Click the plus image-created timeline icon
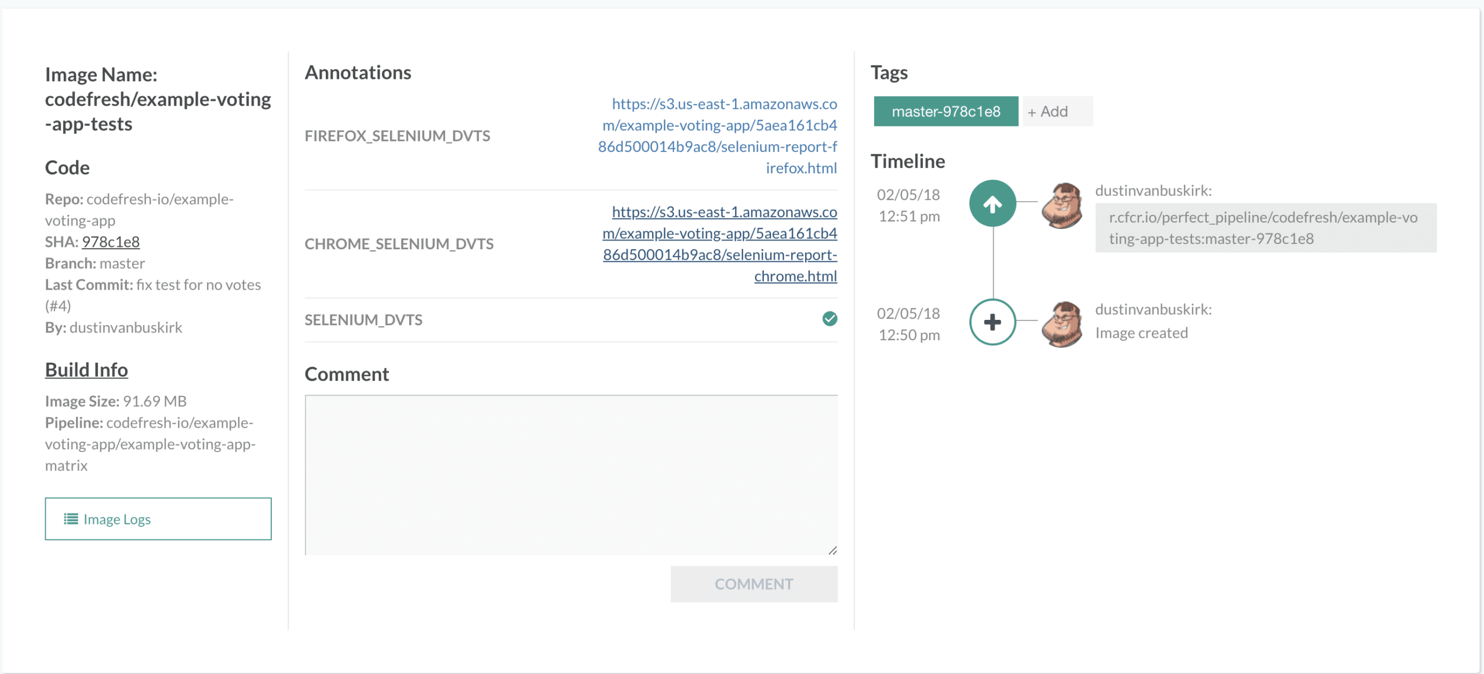The height and width of the screenshot is (674, 1484). (x=992, y=322)
